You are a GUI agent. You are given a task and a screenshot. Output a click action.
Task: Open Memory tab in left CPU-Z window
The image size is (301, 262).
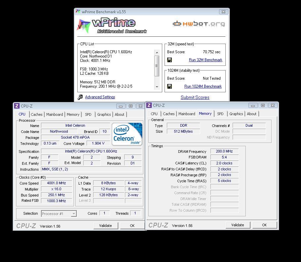tap(73, 114)
